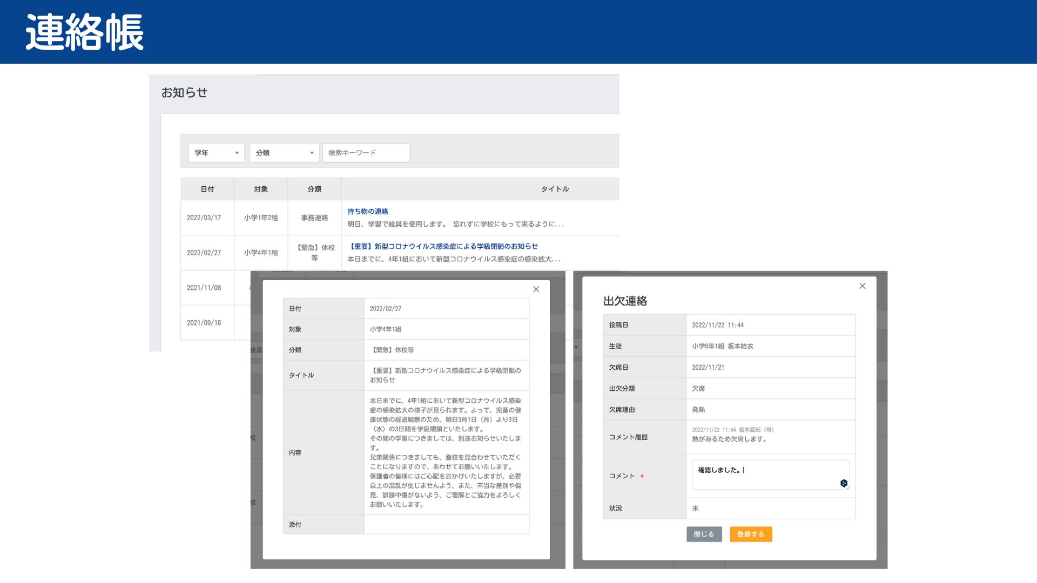The image size is (1037, 583).
Task: Click the コメント履歴 entry text
Action: (729, 439)
